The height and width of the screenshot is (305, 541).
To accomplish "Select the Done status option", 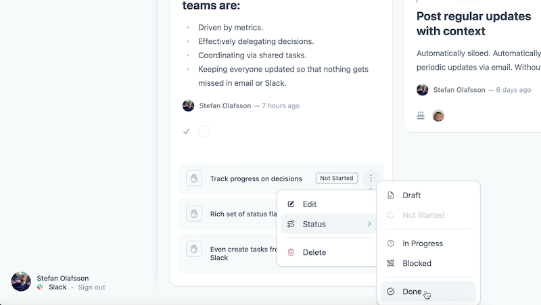I will pos(412,292).
